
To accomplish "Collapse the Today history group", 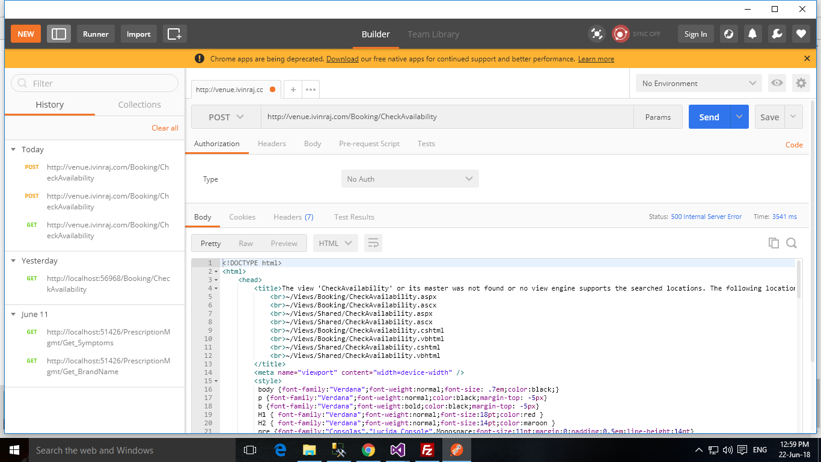I will [14, 149].
